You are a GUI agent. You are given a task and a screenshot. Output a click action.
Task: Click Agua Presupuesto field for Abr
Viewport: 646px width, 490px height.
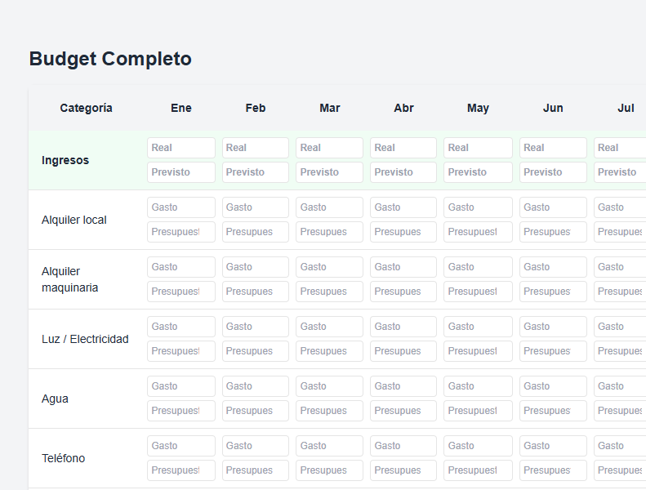[403, 411]
